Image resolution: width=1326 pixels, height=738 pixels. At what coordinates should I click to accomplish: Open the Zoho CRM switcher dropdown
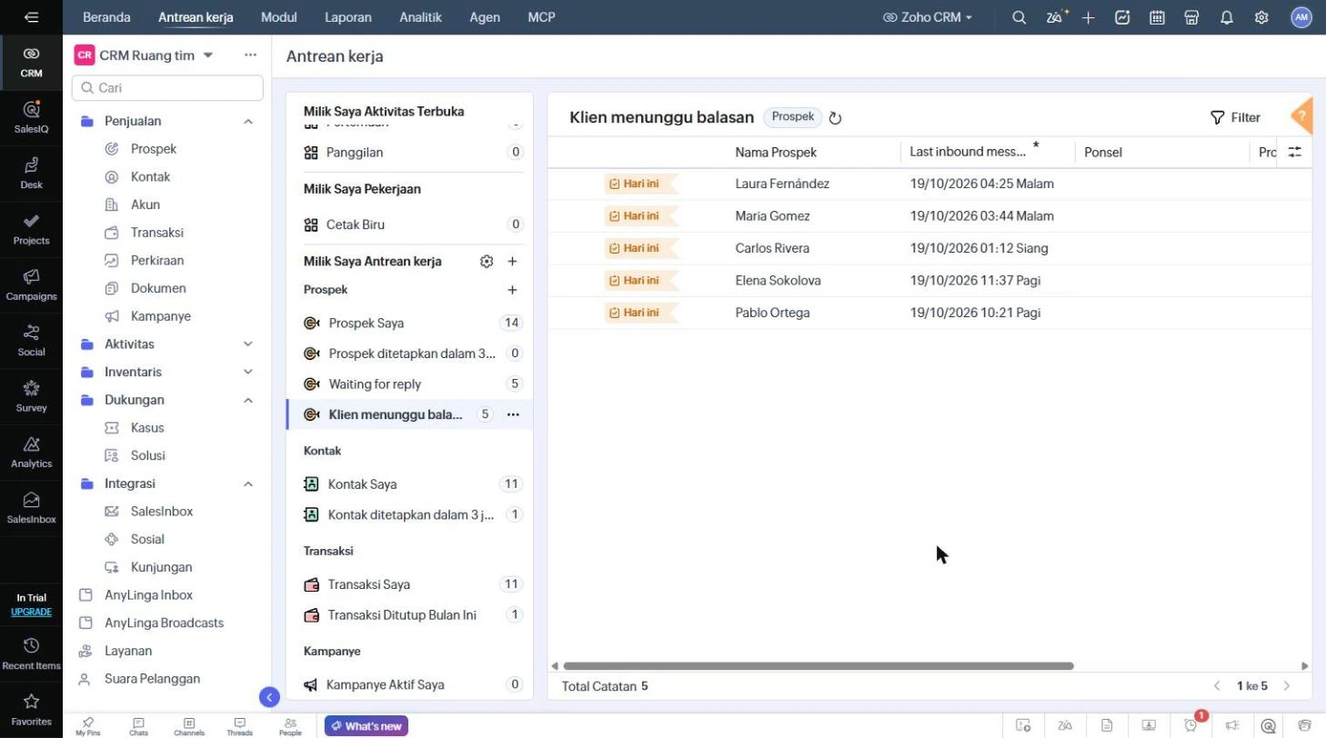pos(928,17)
